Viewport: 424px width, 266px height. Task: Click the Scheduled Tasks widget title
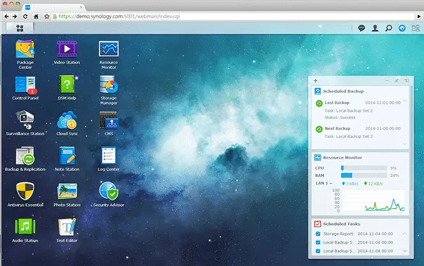[x=342, y=224]
